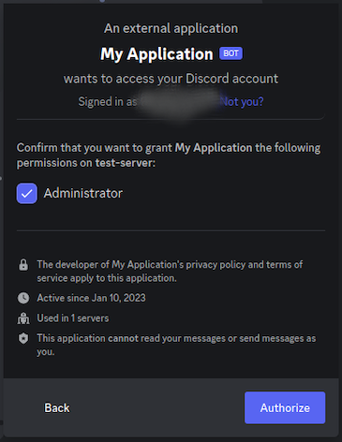Click the 'Used in 1 servers' text
Image resolution: width=342 pixels, height=442 pixels.
click(x=73, y=318)
